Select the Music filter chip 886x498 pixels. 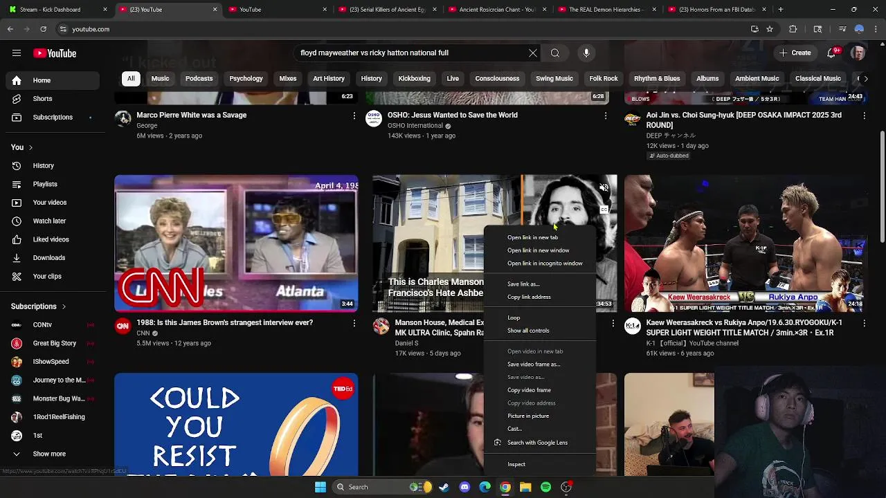tap(160, 78)
